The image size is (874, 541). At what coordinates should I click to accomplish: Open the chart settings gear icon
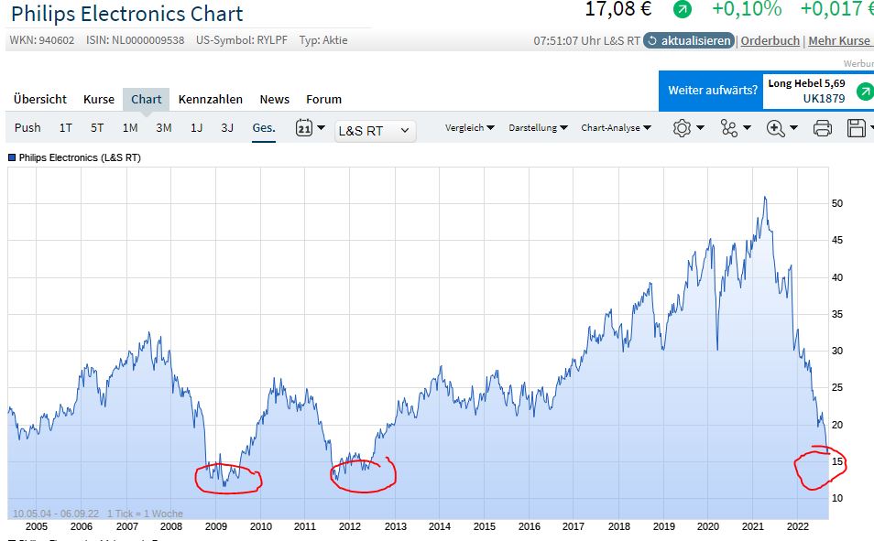682,128
